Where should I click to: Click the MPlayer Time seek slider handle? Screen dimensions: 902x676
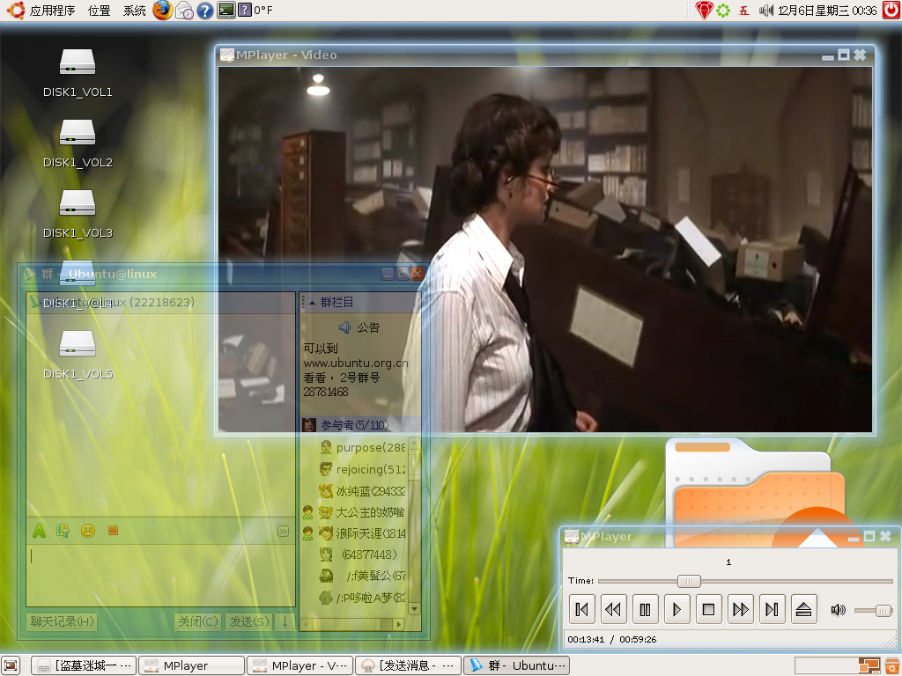pyautogui.click(x=689, y=581)
